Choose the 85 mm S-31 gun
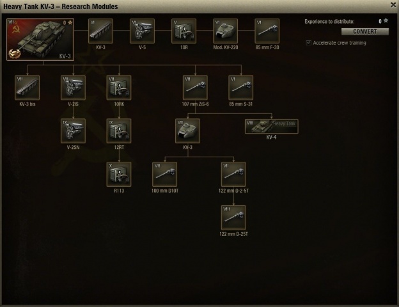The width and height of the screenshot is (399, 307). pyautogui.click(x=241, y=88)
